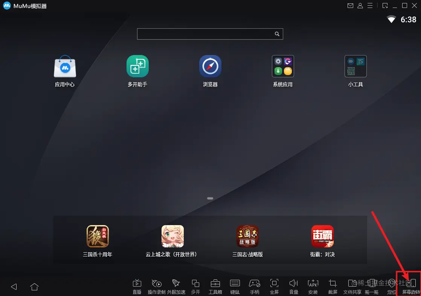The image size is (421, 296).
Task: Open the user account icon
Action: [360, 6]
